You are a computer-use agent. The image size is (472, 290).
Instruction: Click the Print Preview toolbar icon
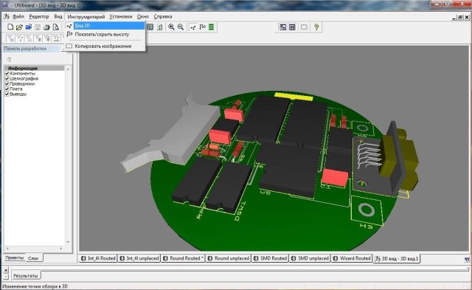pos(56,27)
